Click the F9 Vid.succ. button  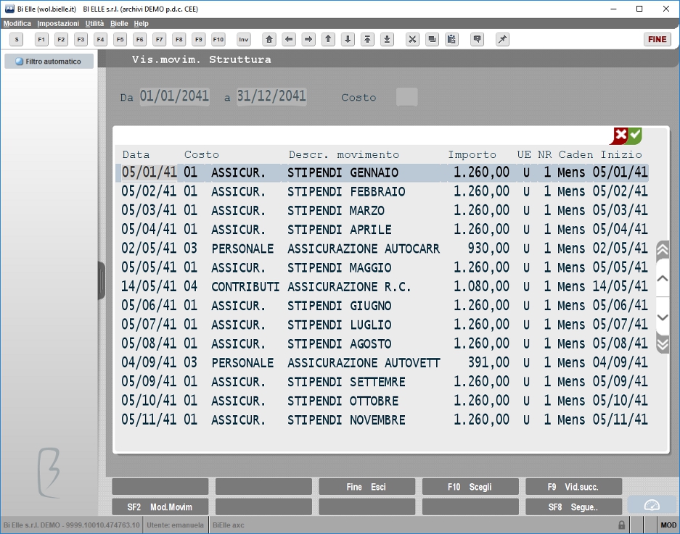pos(574,487)
